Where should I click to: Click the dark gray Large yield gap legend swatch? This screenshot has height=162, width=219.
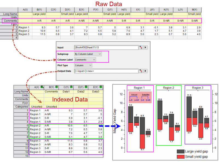pos(180,151)
